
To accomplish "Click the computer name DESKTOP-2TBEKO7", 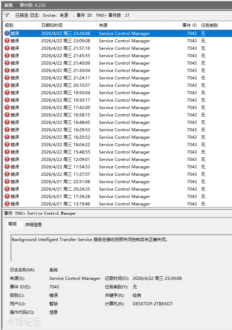I will coord(153,304).
